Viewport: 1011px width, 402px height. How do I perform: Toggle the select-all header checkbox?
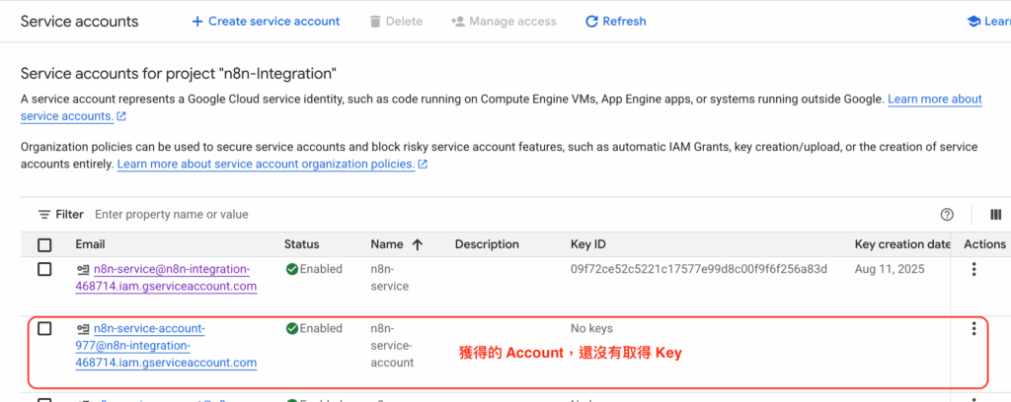coord(44,244)
